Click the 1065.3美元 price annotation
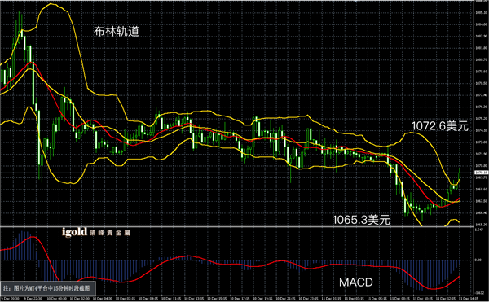The height and width of the screenshot is (302, 489). pyautogui.click(x=361, y=220)
